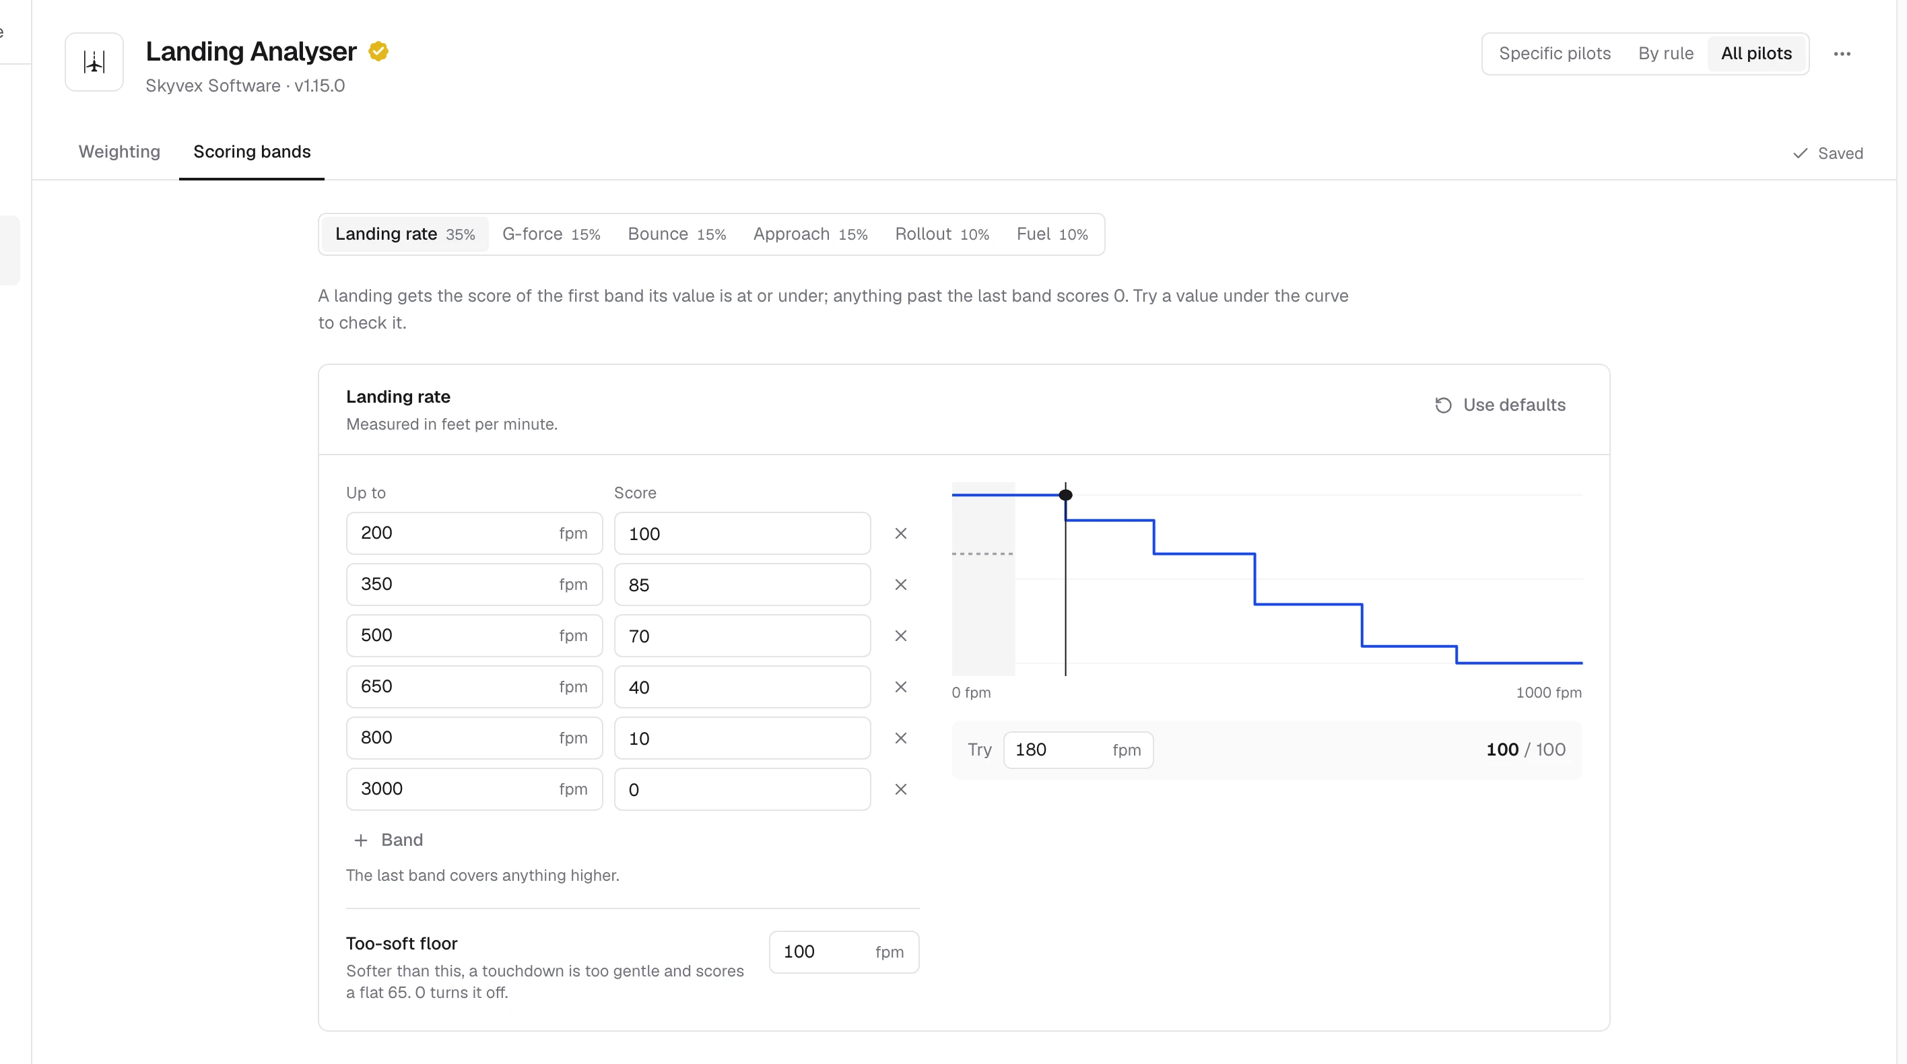Delete the 3000 fpm scoring band
This screenshot has width=1907, height=1064.
tap(900, 789)
